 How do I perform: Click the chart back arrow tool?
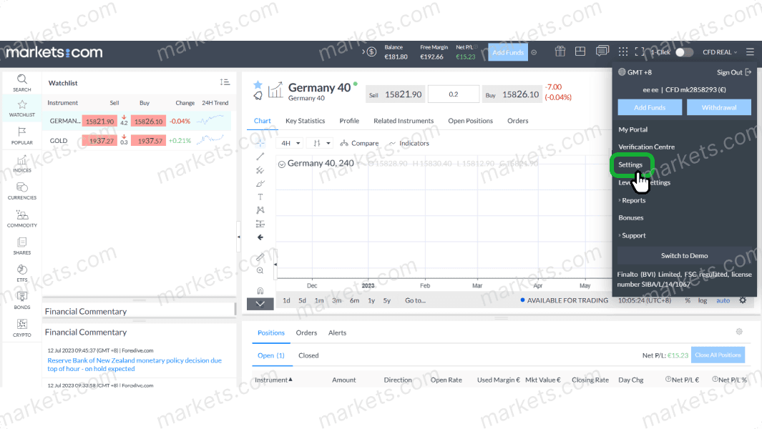pyautogui.click(x=260, y=237)
